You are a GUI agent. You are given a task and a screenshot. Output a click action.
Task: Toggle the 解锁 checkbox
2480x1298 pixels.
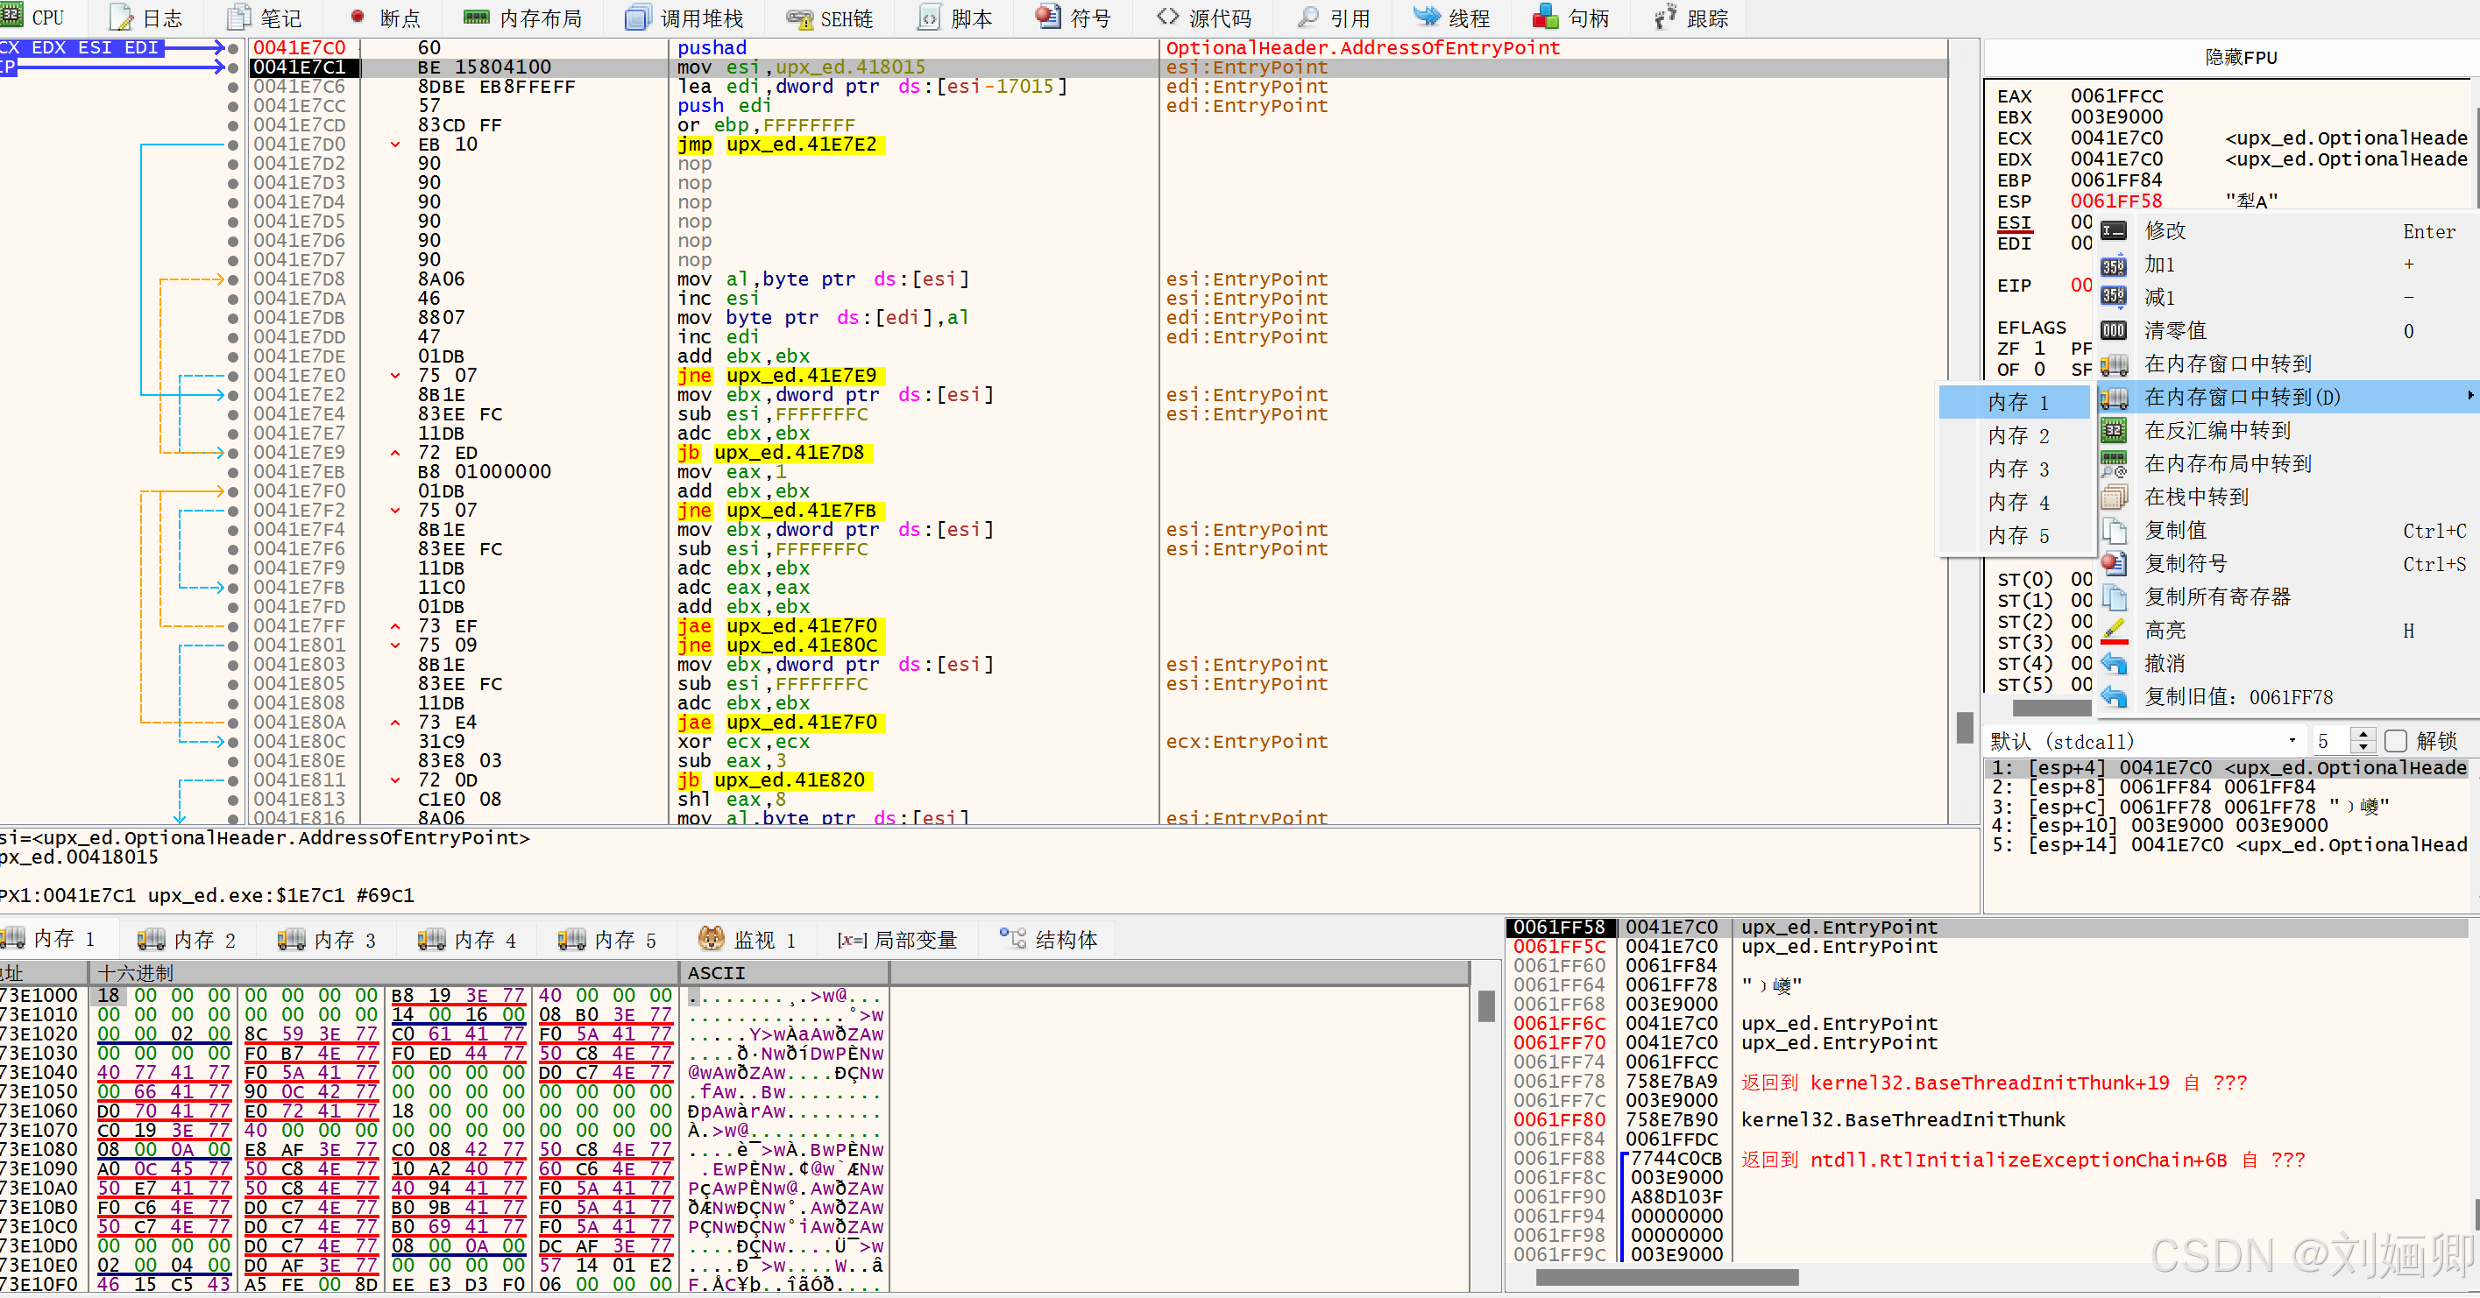pyautogui.click(x=2395, y=741)
